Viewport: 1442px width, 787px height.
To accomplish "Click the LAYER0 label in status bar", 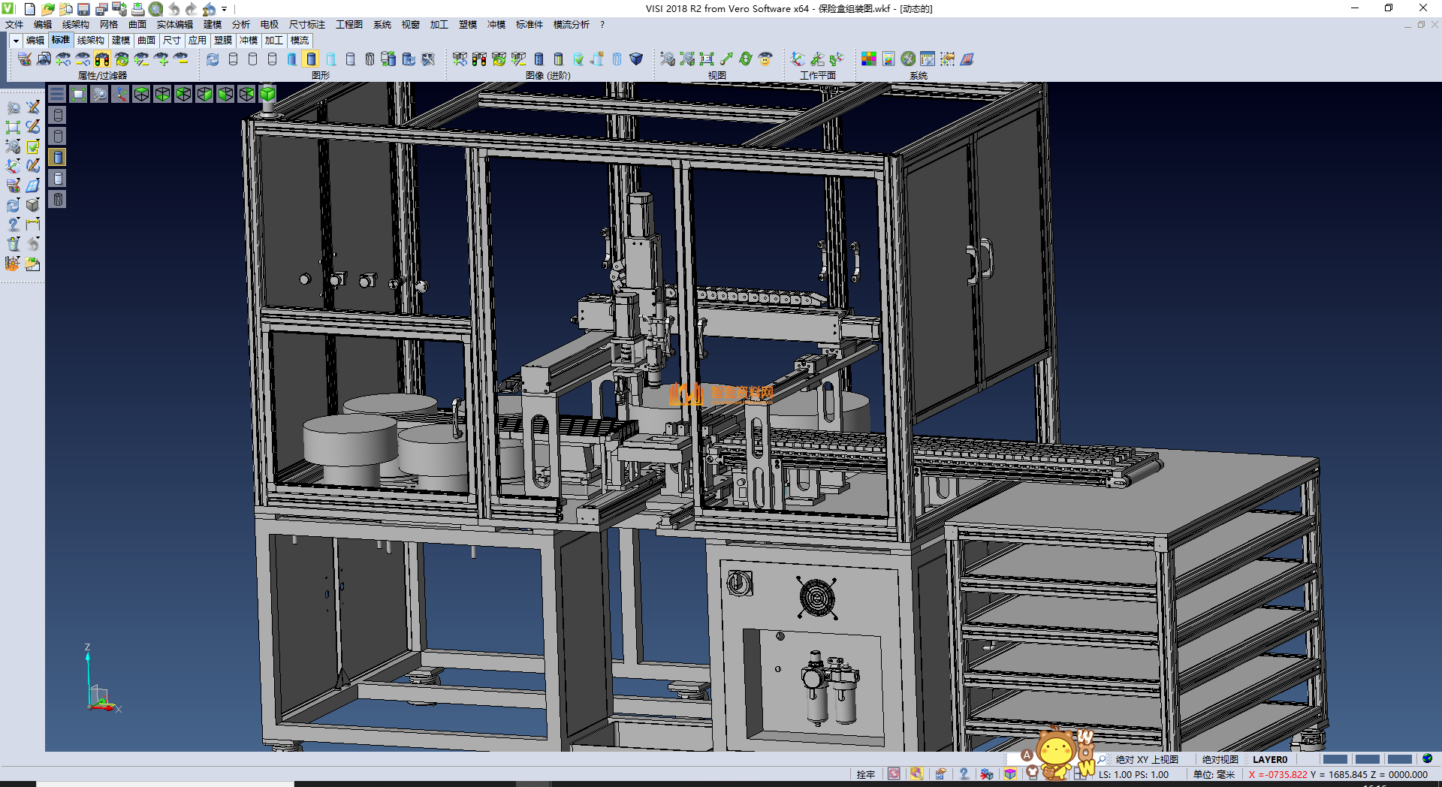I will coord(1270,760).
